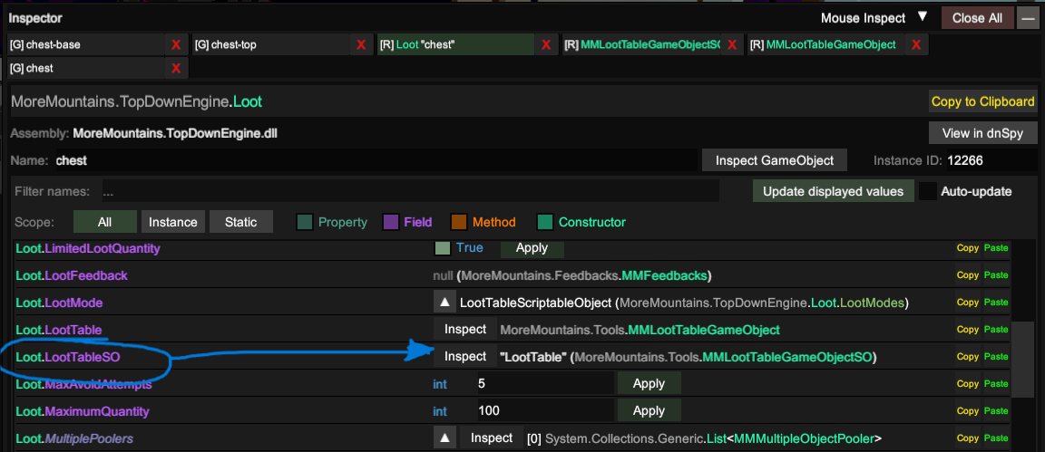The width and height of the screenshot is (1045, 452).
Task: Copy the LootMode row value
Action: point(968,303)
